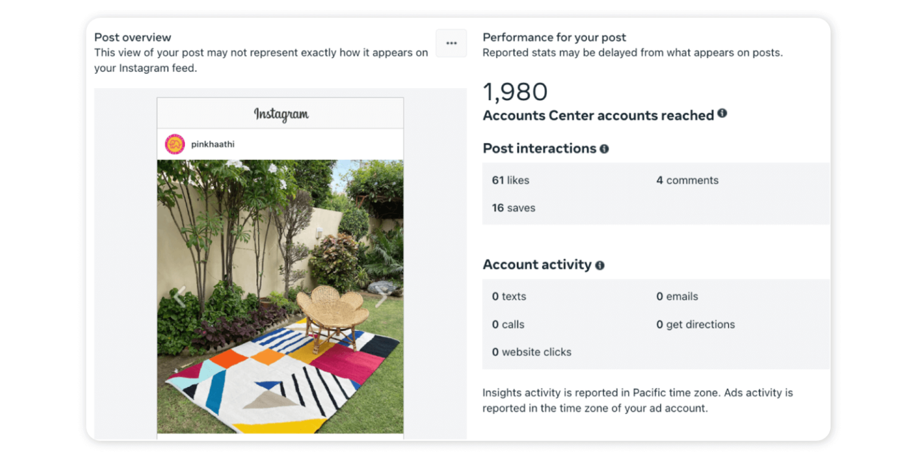Click the 1,980 accounts reached figure
916x458 pixels.
[515, 91]
